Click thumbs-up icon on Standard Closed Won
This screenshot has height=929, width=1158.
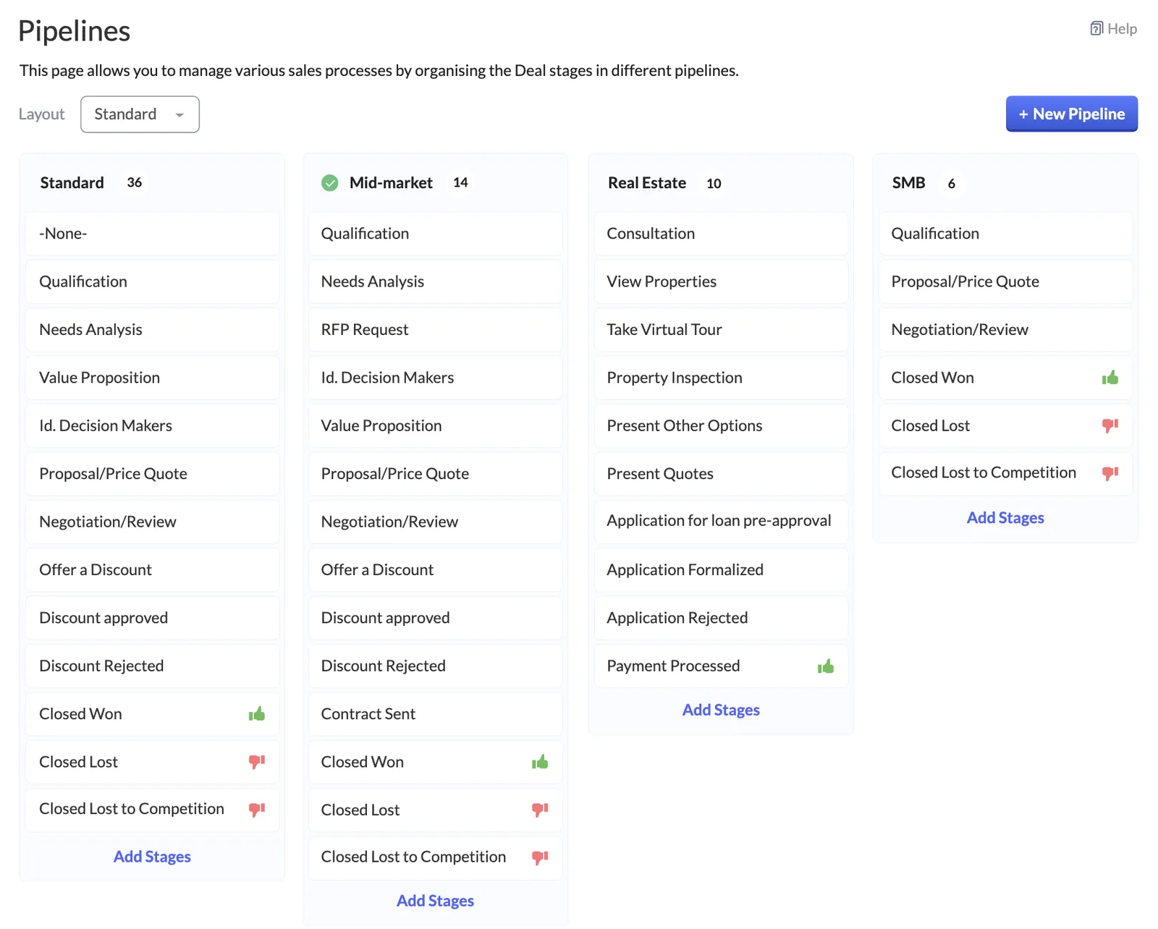pyautogui.click(x=257, y=714)
